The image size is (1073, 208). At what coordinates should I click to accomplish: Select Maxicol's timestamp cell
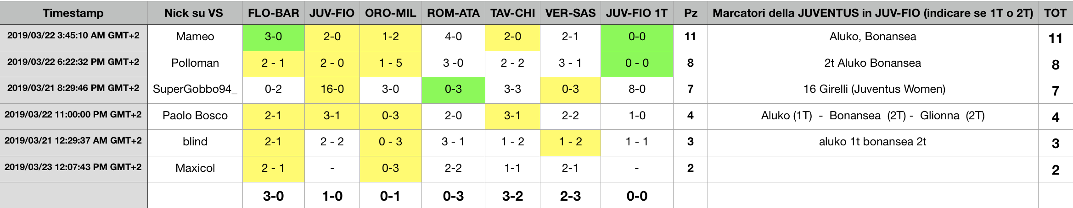pos(73,169)
